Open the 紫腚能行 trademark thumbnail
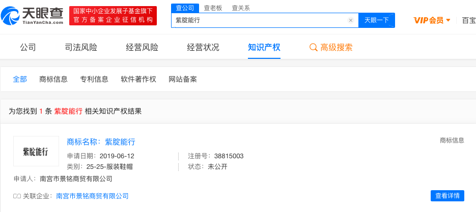This screenshot has height=212, width=476. [x=36, y=151]
